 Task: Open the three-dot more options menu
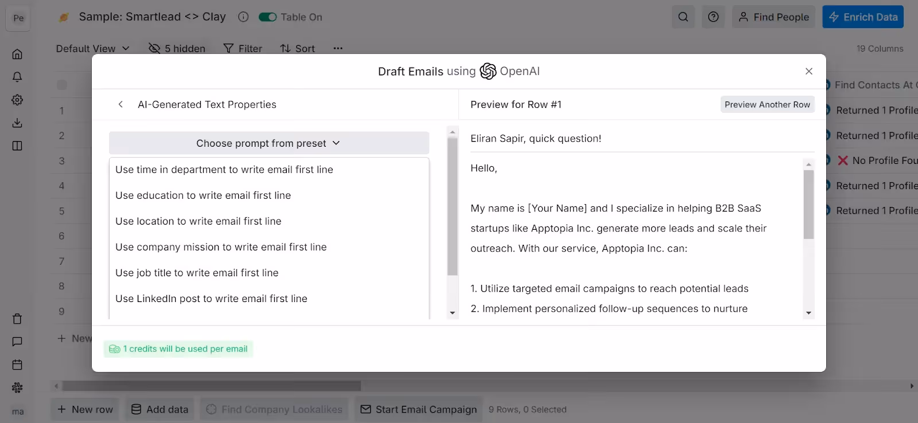point(338,48)
